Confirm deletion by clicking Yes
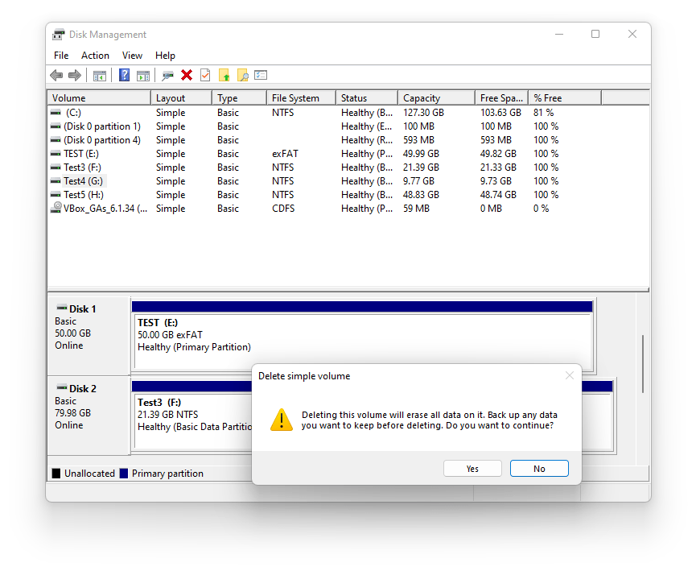 pos(472,468)
